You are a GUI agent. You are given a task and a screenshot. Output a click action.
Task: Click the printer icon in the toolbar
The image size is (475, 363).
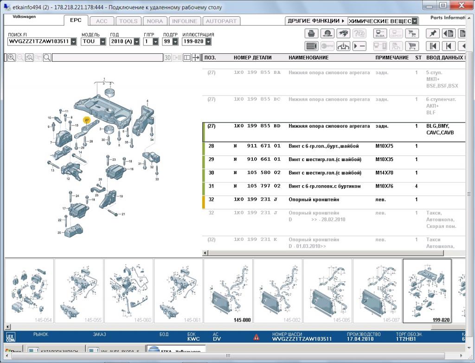tap(311, 33)
